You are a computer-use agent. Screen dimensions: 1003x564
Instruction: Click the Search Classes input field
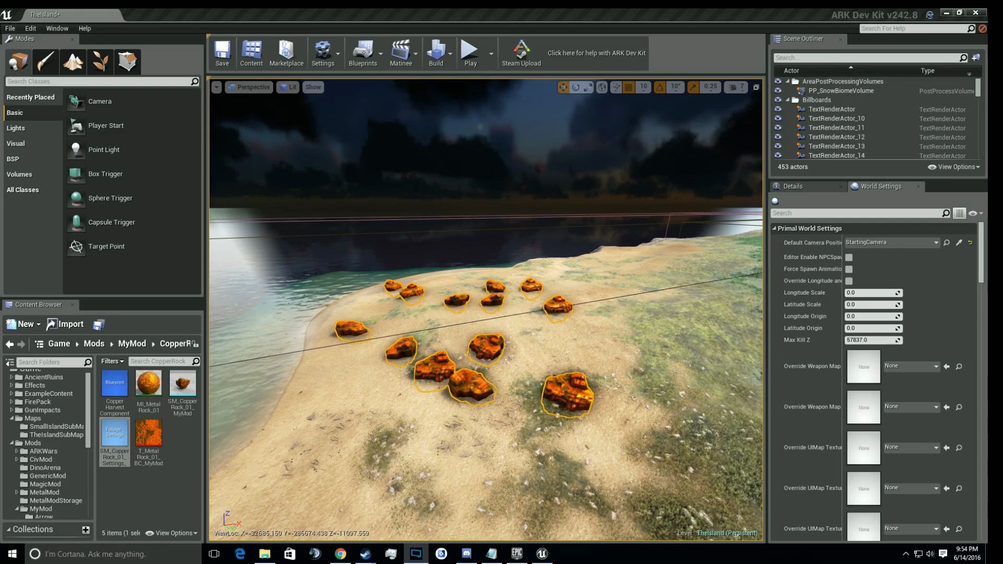(102, 81)
